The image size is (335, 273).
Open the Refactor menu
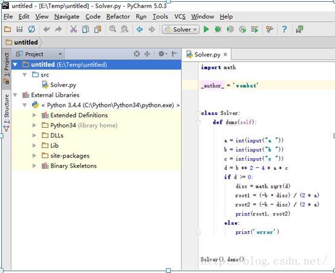pos(118,17)
